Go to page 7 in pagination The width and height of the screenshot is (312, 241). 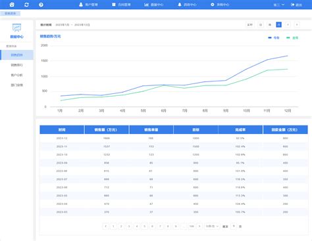[x=160, y=226]
